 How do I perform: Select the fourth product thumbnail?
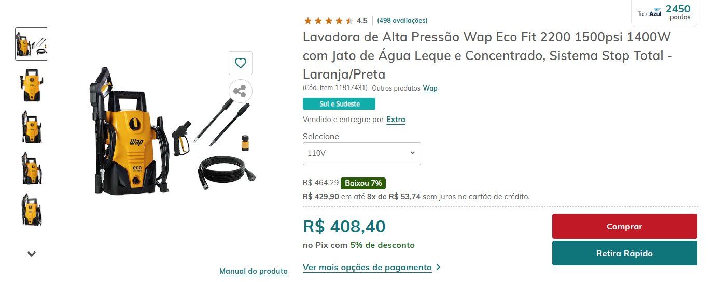point(32,168)
